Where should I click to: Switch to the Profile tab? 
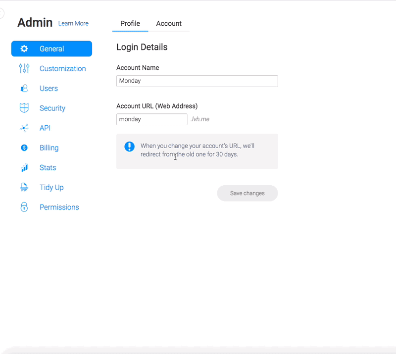click(130, 23)
